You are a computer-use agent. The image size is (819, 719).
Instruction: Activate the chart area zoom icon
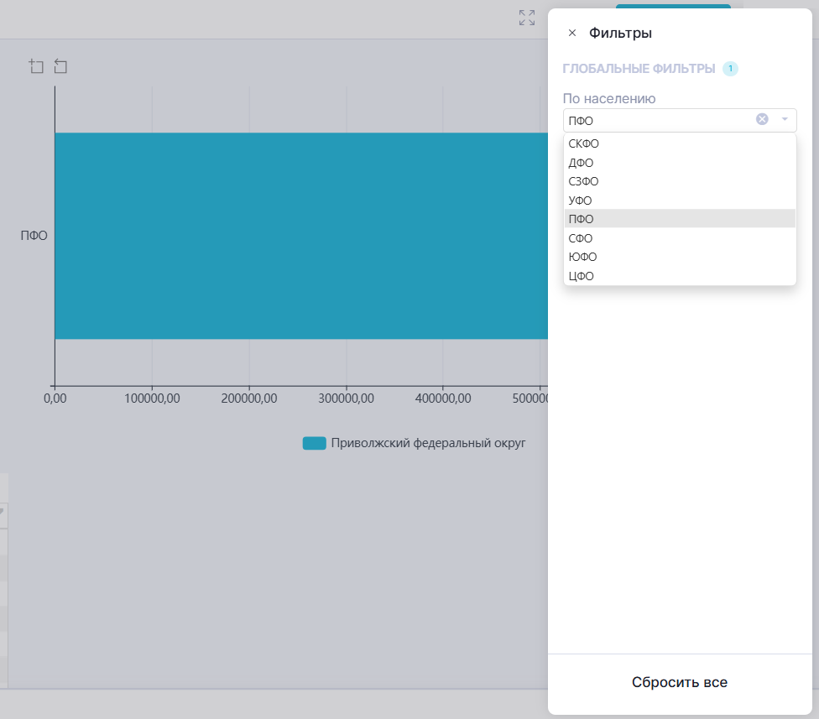(x=36, y=66)
